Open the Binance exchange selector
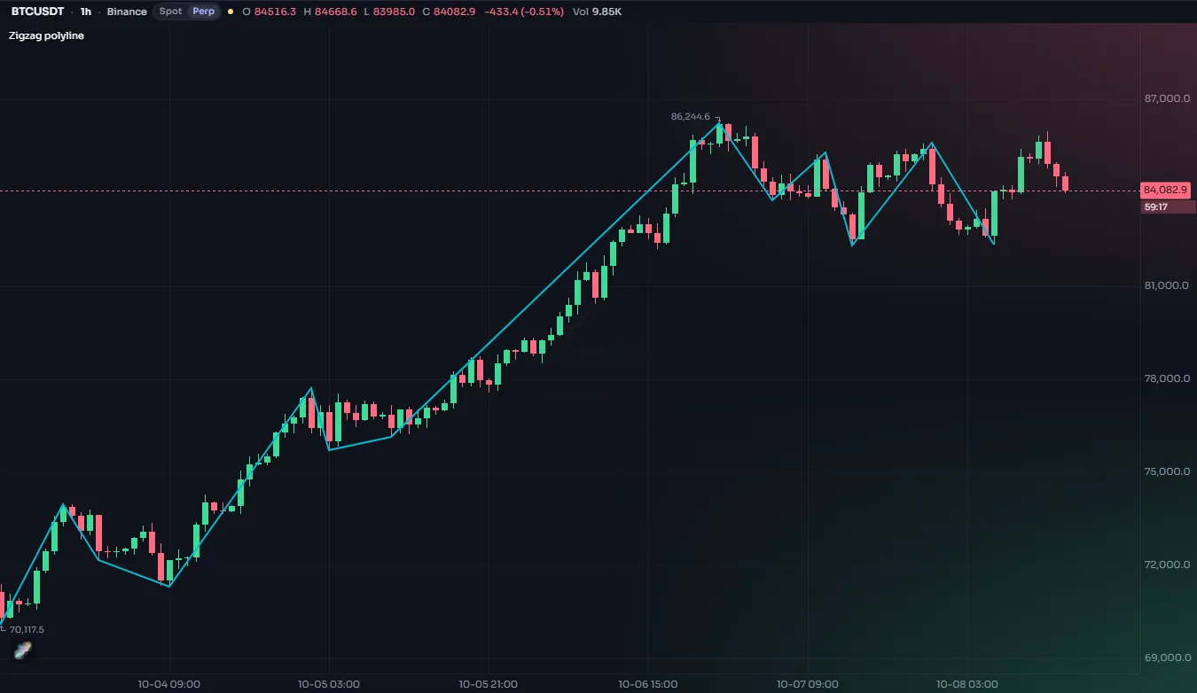Screen dimensions: 1197x693 point(127,12)
